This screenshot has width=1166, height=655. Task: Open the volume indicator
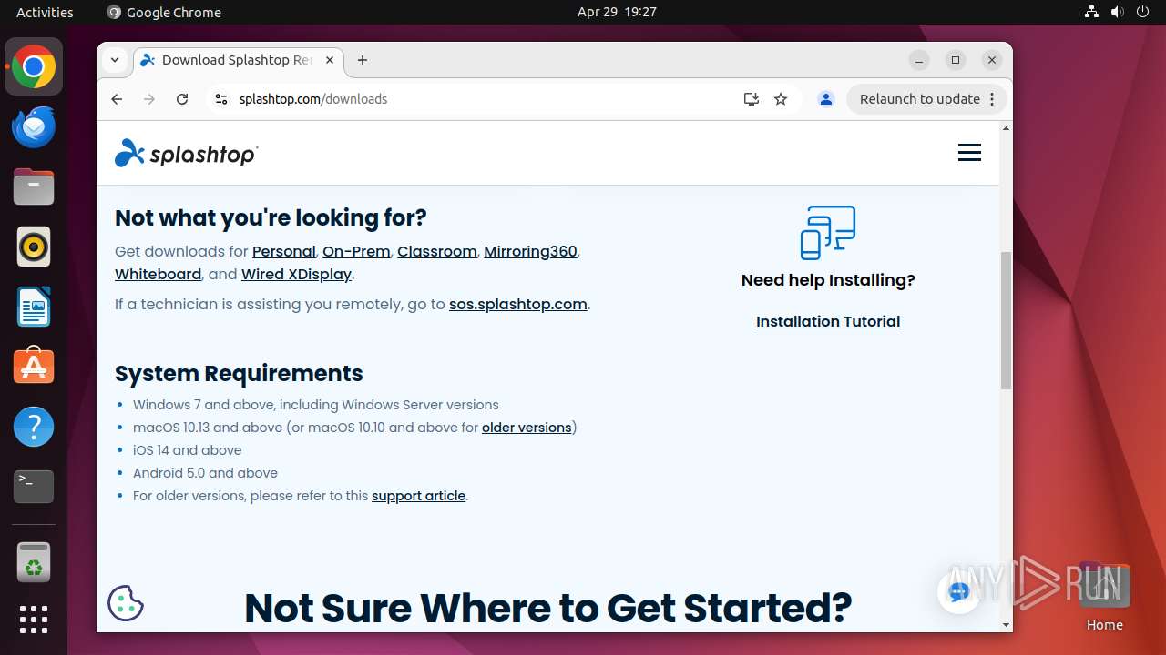1118,12
